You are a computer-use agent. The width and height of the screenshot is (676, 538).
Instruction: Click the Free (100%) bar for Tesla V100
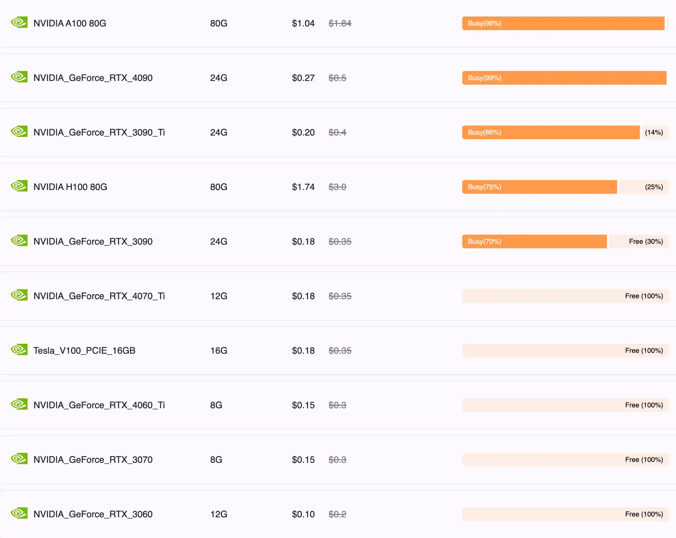(565, 351)
